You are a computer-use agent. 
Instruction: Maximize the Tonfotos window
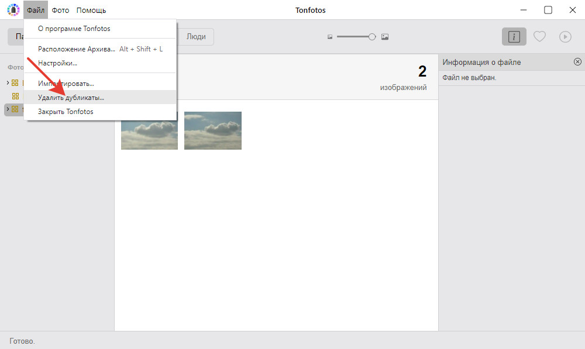point(548,10)
